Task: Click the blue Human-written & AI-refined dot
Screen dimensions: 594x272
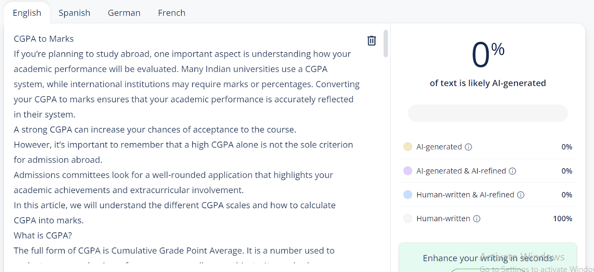Action: click(x=408, y=195)
